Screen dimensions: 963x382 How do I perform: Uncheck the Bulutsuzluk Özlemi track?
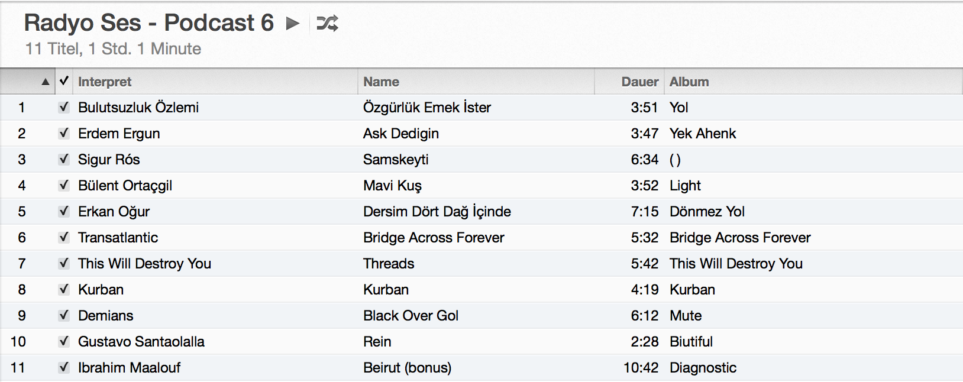tap(64, 107)
